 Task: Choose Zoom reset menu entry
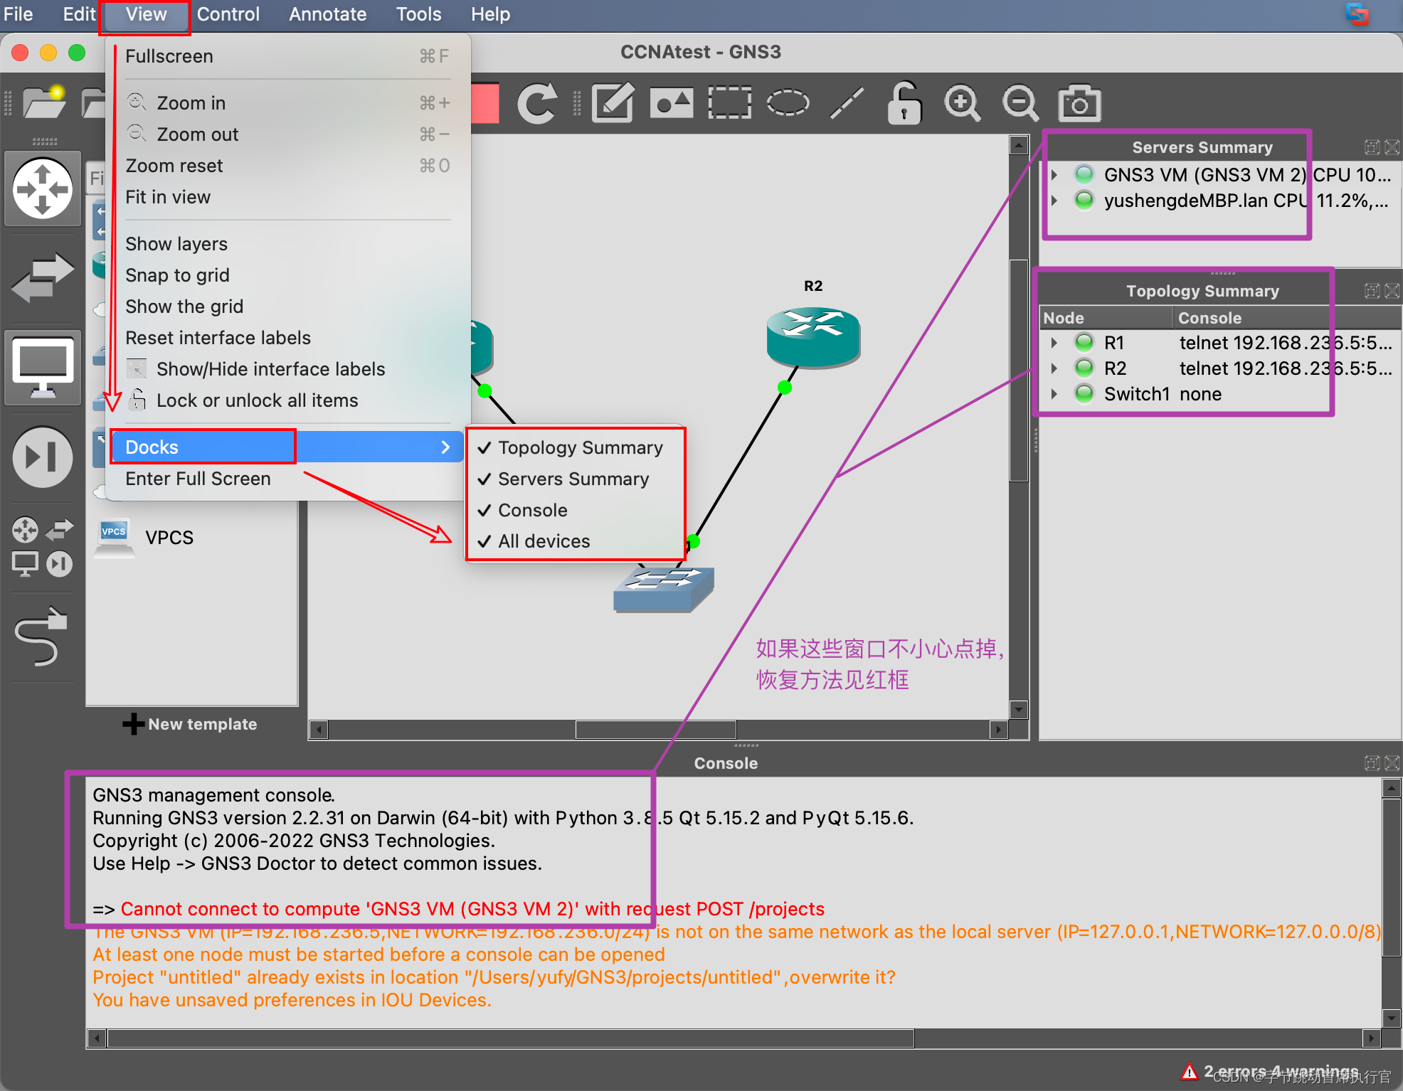point(287,166)
